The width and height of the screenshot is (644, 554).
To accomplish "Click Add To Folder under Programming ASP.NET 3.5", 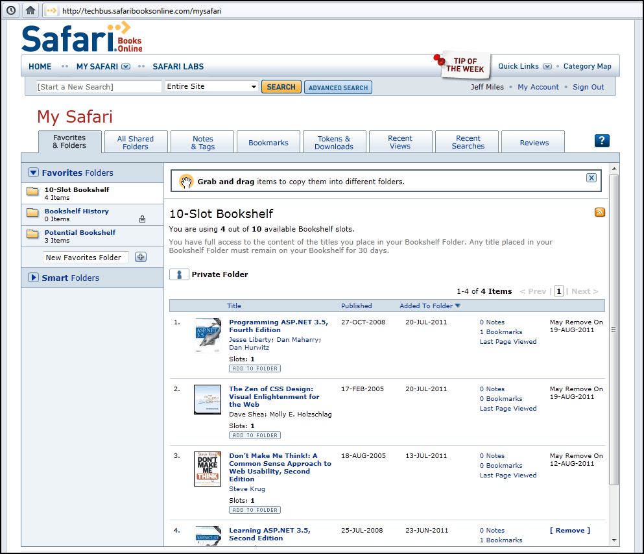I will (x=255, y=368).
